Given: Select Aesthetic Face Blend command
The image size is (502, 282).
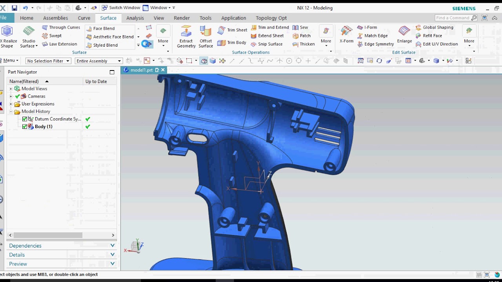Looking at the screenshot, I should [x=110, y=37].
